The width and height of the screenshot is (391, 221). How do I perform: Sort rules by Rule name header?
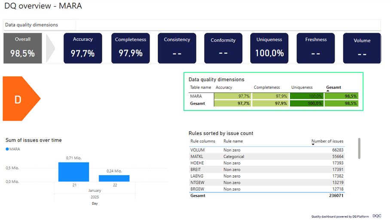[x=233, y=141]
